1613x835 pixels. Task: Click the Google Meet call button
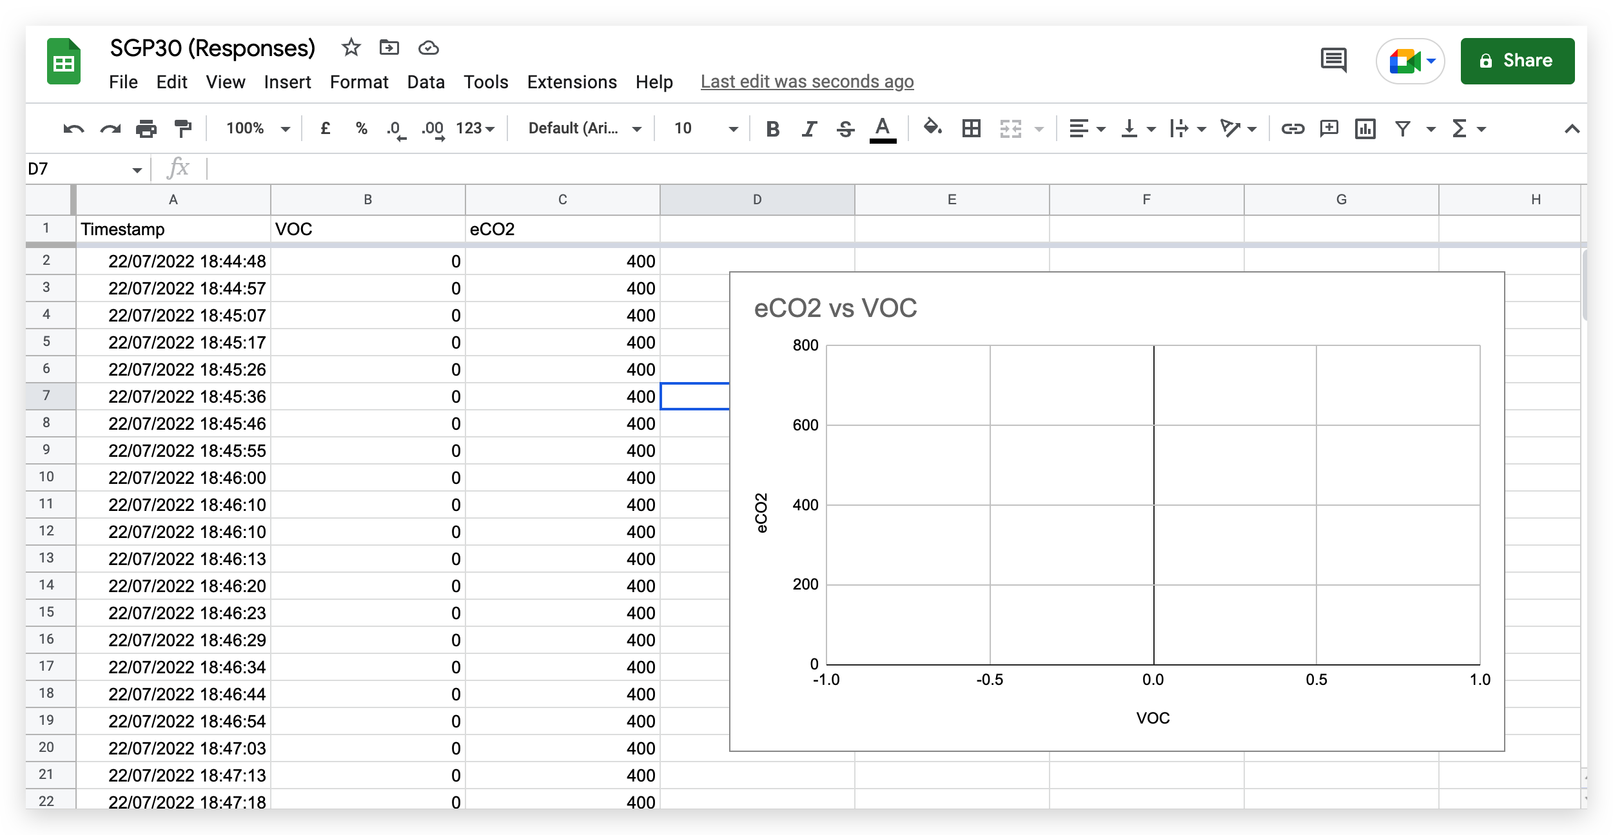tap(1410, 61)
